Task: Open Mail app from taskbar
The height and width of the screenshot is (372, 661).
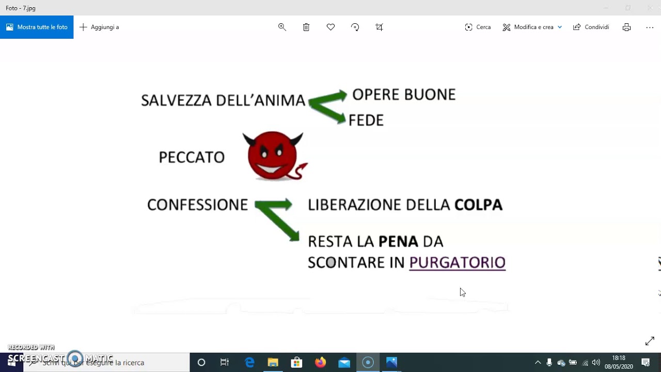Action: (x=344, y=362)
